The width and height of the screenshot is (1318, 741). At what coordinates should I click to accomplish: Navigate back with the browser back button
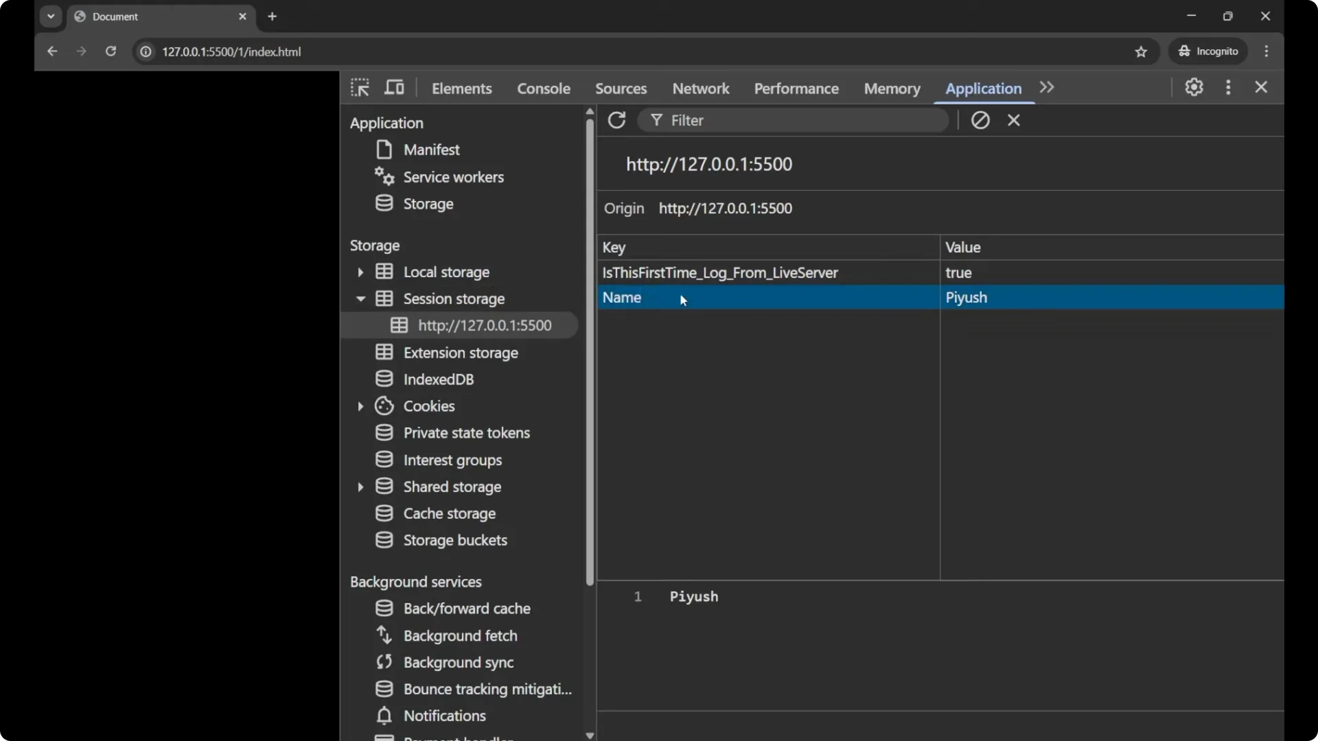pyautogui.click(x=52, y=51)
